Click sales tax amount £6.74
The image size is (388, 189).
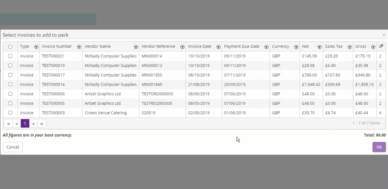pos(331,113)
